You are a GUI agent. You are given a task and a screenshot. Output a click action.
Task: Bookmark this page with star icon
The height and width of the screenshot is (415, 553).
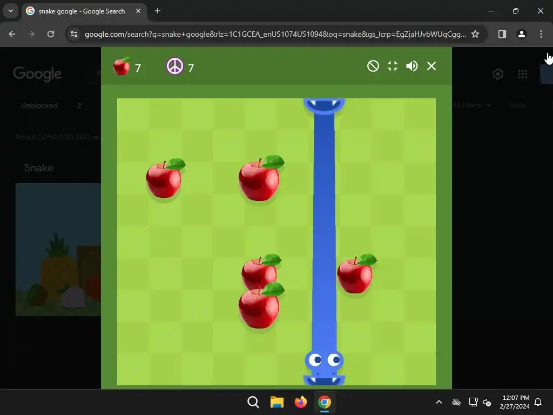pos(475,34)
